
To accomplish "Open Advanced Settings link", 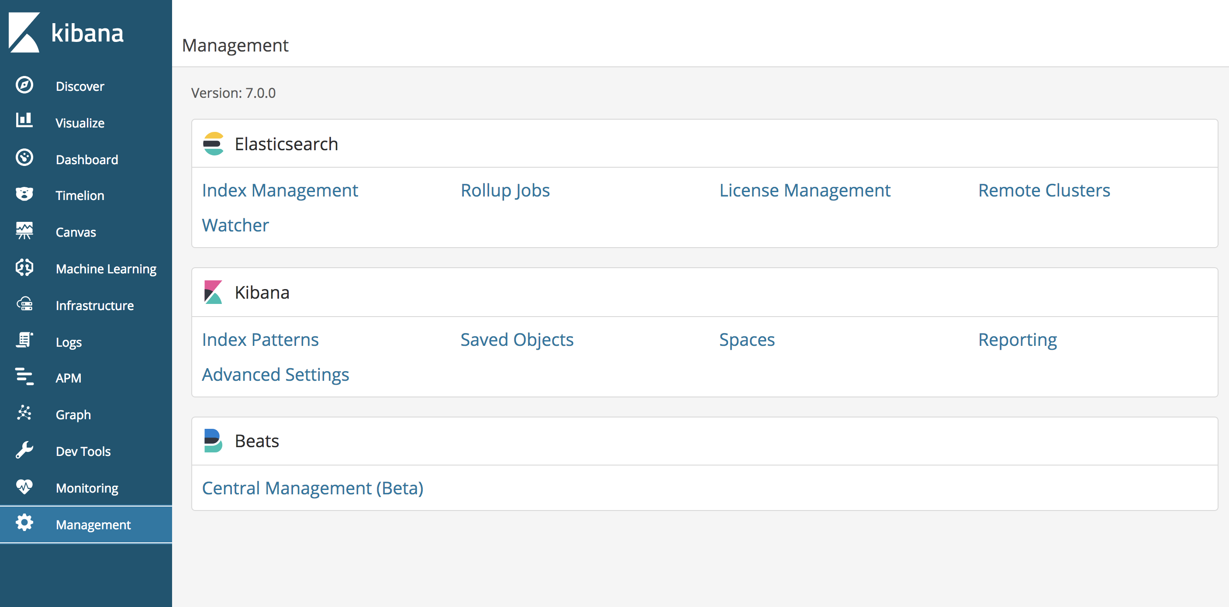I will click(x=275, y=375).
